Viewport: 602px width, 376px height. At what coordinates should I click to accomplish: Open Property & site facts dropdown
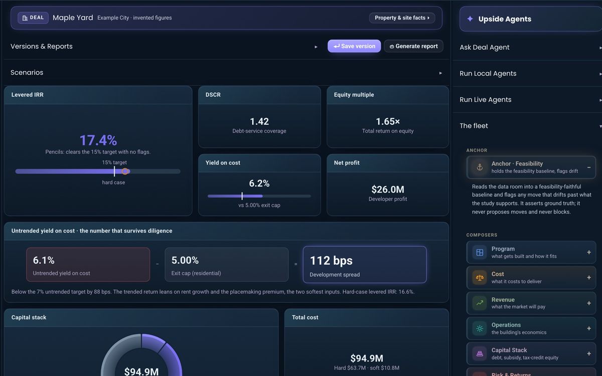point(402,18)
